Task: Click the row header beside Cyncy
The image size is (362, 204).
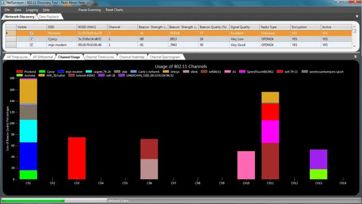Action: pos(11,39)
